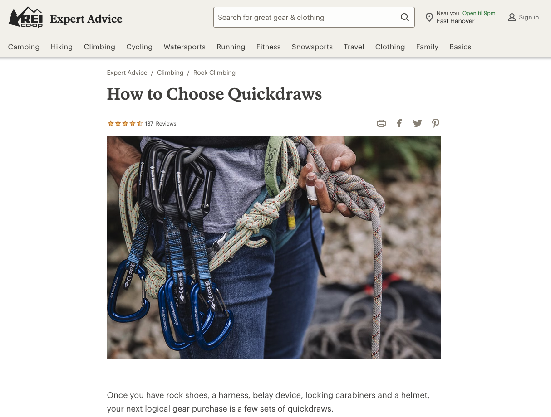
Task: Pin article to Pinterest
Action: click(x=436, y=123)
